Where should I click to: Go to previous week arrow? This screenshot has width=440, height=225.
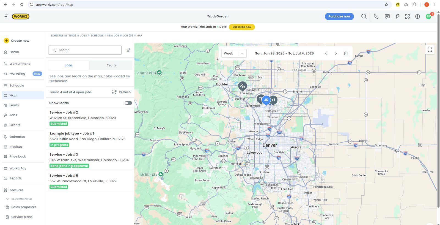326,54
